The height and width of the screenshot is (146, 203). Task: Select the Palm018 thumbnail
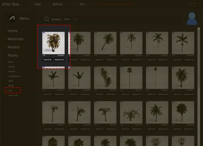coord(183,112)
